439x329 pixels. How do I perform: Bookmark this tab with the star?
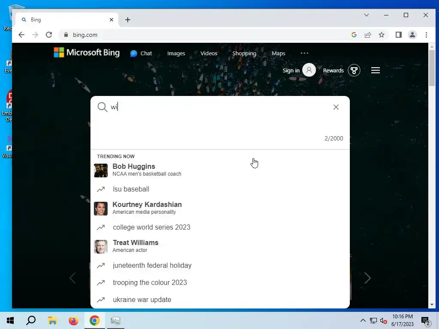pos(382,35)
